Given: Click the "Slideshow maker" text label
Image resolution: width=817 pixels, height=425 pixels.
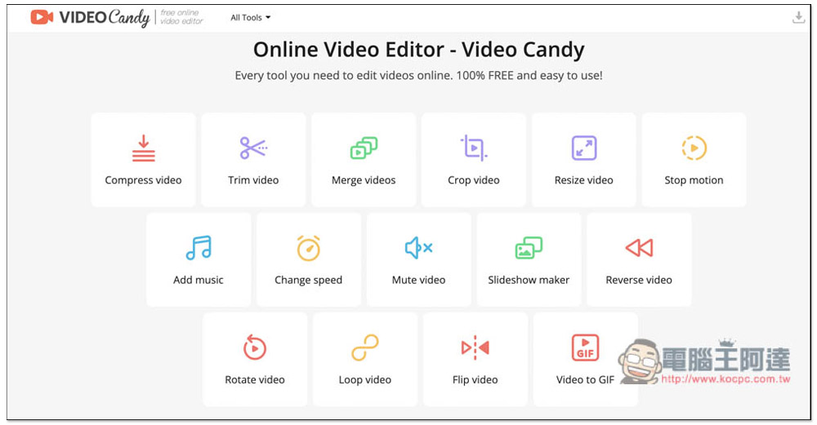Looking at the screenshot, I should pos(529,280).
